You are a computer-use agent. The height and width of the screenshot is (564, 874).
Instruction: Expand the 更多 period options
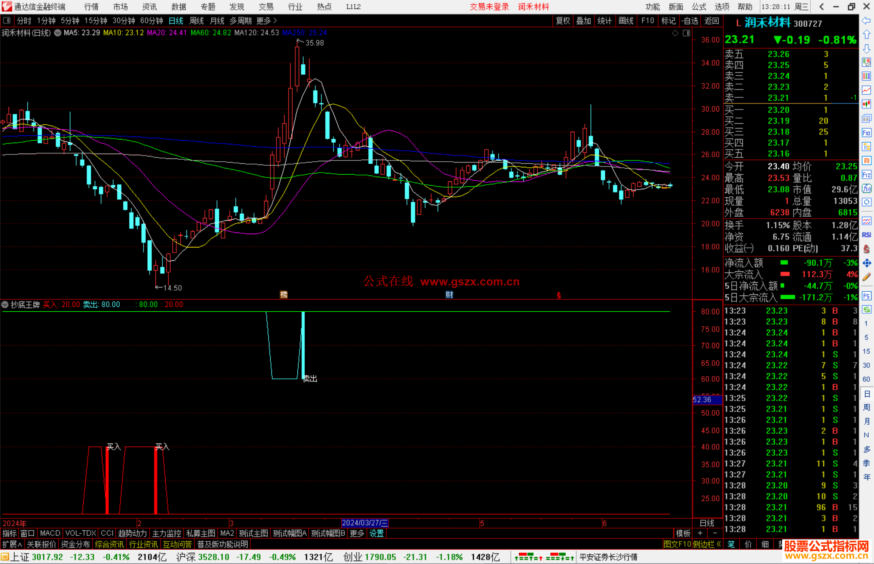click(267, 20)
